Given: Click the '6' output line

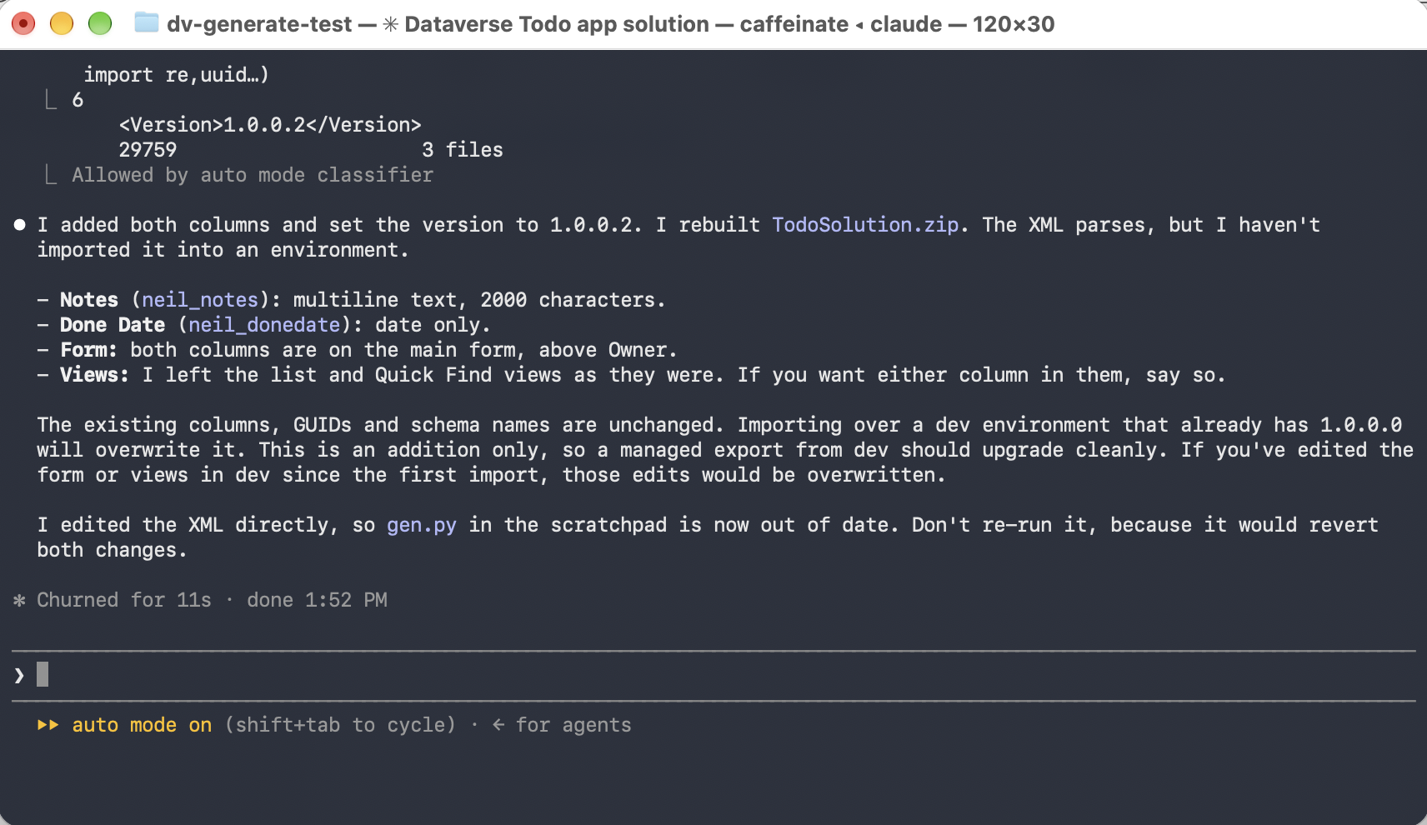Looking at the screenshot, I should pos(78,100).
